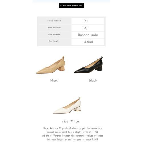
Task: Click the Inner material row label
Action: (x=54, y=27)
